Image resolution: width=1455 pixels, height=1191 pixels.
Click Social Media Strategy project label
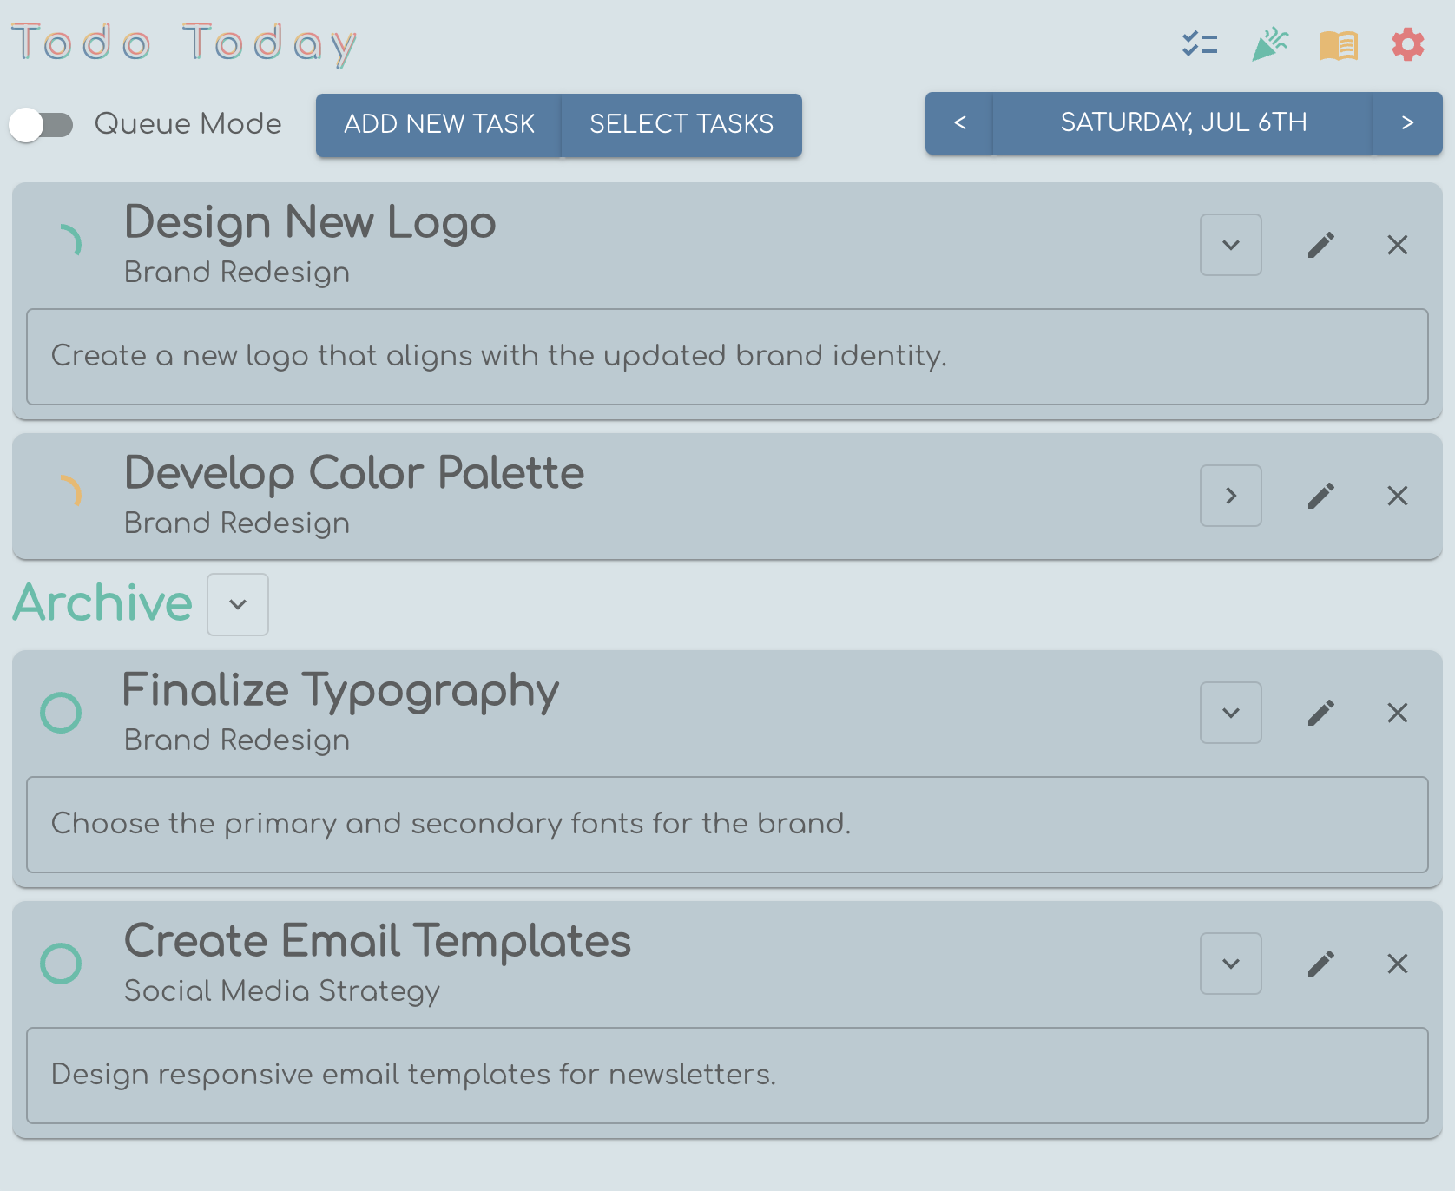(282, 991)
